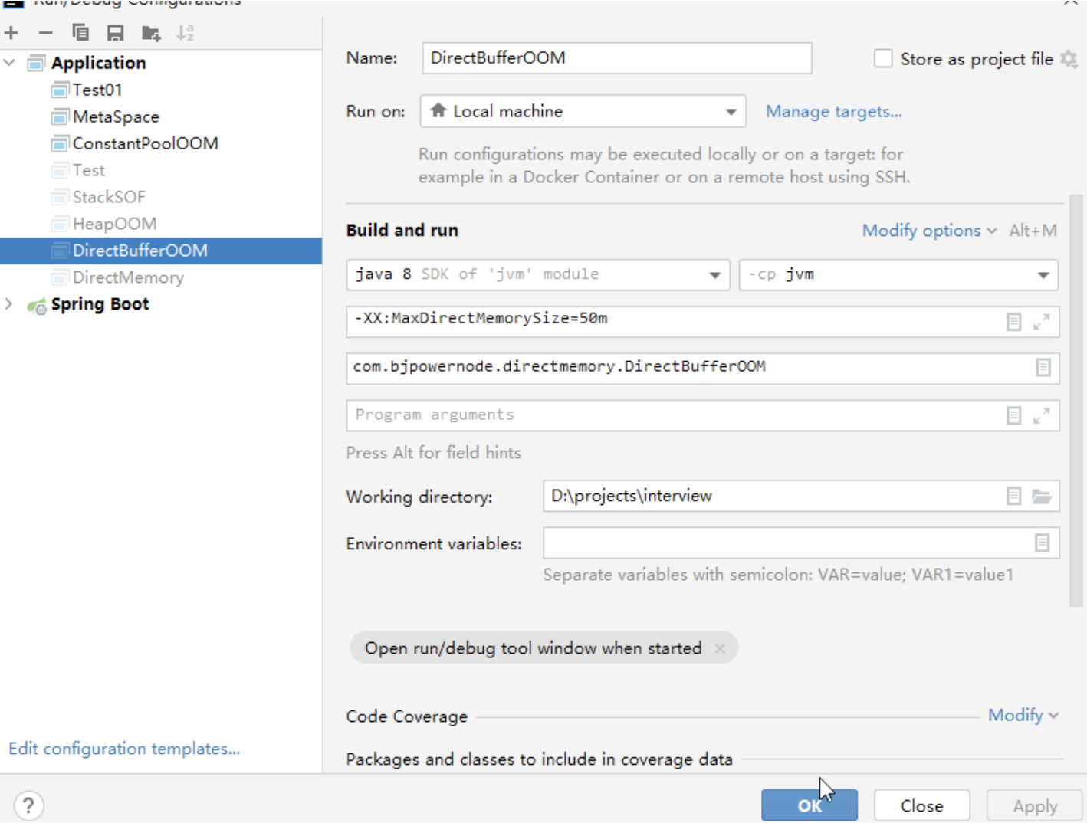Select MetaSpace configuration
Image resolution: width=1087 pixels, height=823 pixels.
(116, 116)
